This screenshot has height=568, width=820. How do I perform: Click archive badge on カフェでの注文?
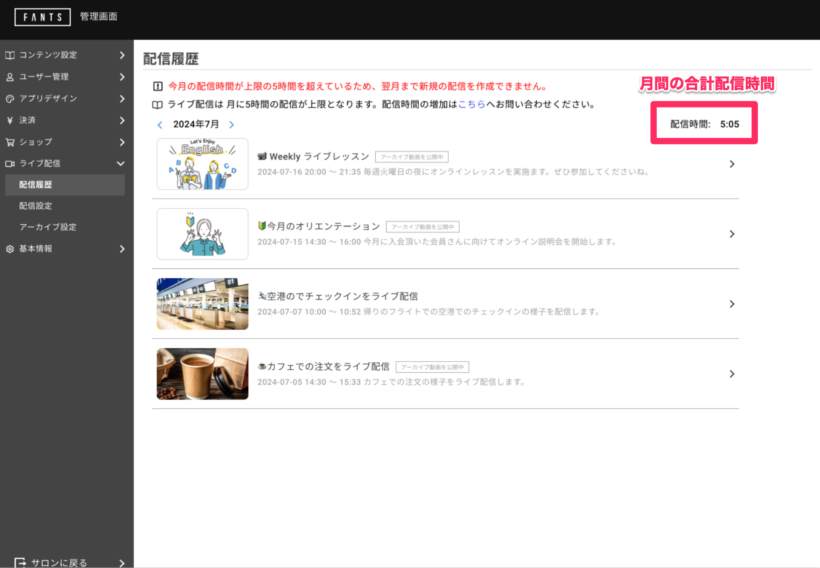point(432,367)
